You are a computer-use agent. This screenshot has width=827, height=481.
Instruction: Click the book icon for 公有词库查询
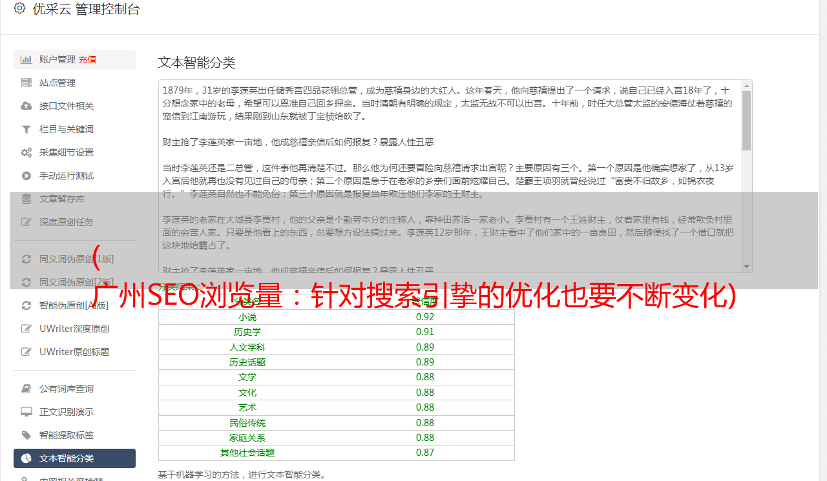tap(26, 389)
